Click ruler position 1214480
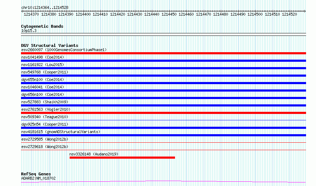316x186 pixels. click(x=220, y=14)
